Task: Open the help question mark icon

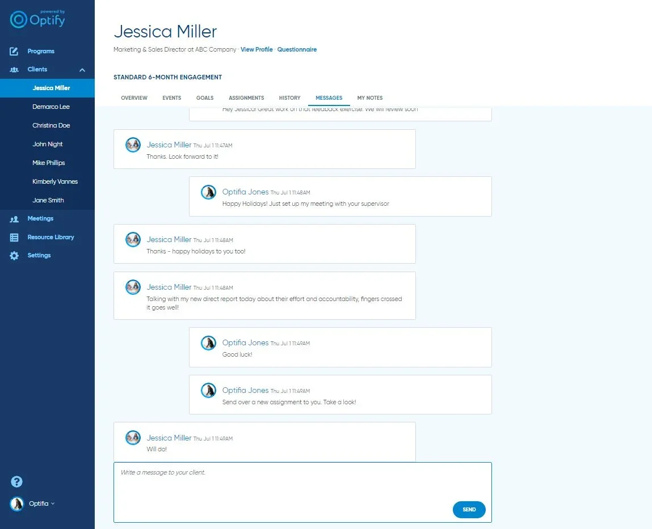Action: [16, 481]
